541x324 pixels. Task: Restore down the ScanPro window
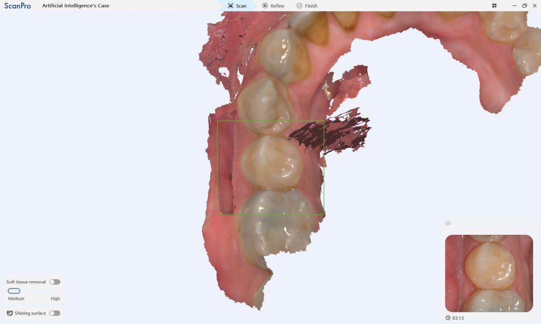click(525, 6)
